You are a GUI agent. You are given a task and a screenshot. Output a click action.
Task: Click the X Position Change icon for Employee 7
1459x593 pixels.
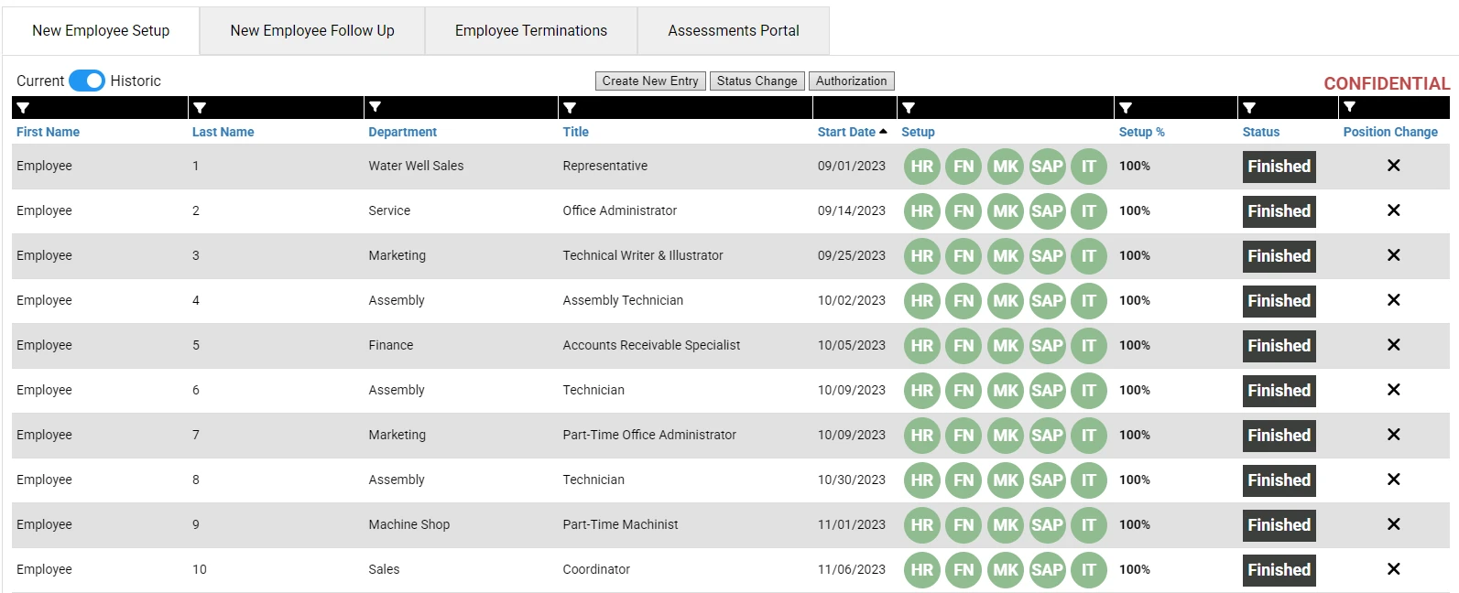point(1393,435)
